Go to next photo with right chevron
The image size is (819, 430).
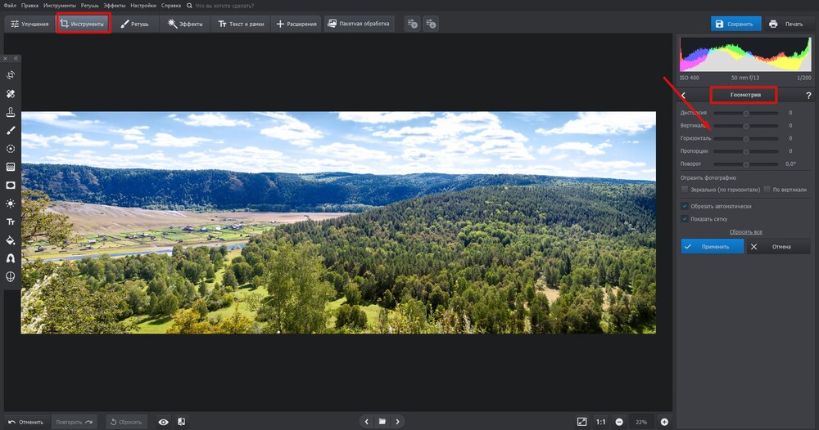pos(398,422)
